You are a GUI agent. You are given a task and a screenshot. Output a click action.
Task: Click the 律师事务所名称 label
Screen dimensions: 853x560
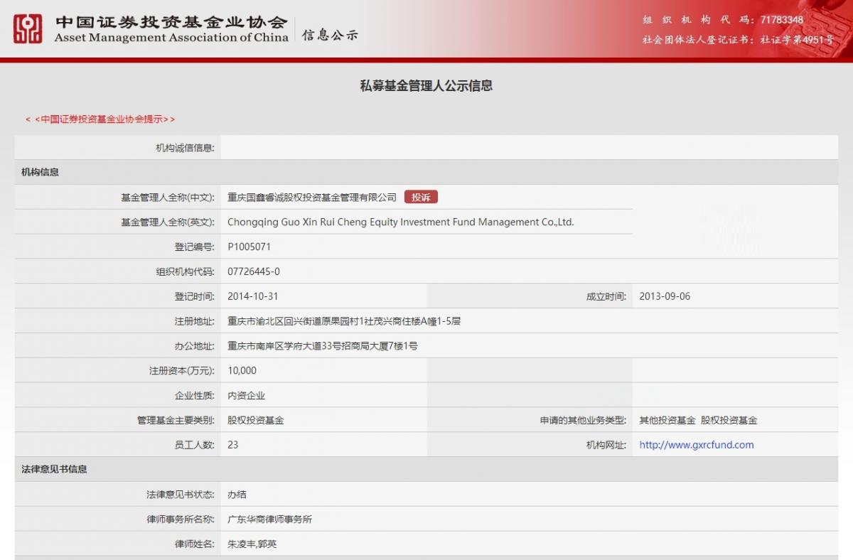pyautogui.click(x=181, y=519)
